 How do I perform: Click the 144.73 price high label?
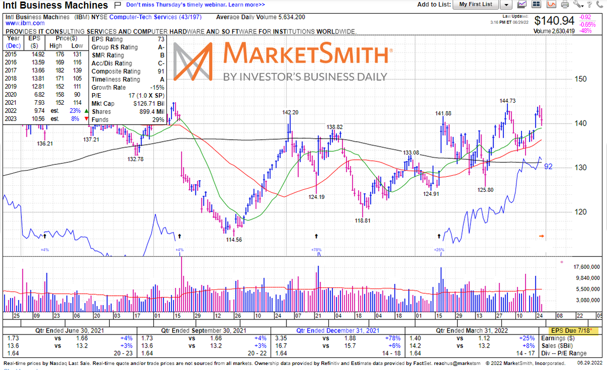click(507, 101)
